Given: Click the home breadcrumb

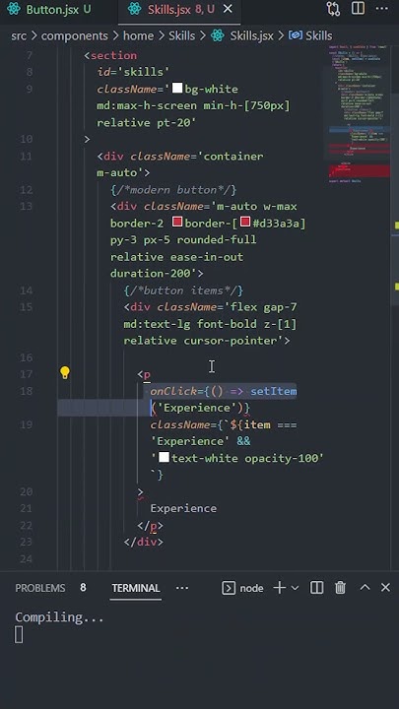Looking at the screenshot, I should [139, 35].
